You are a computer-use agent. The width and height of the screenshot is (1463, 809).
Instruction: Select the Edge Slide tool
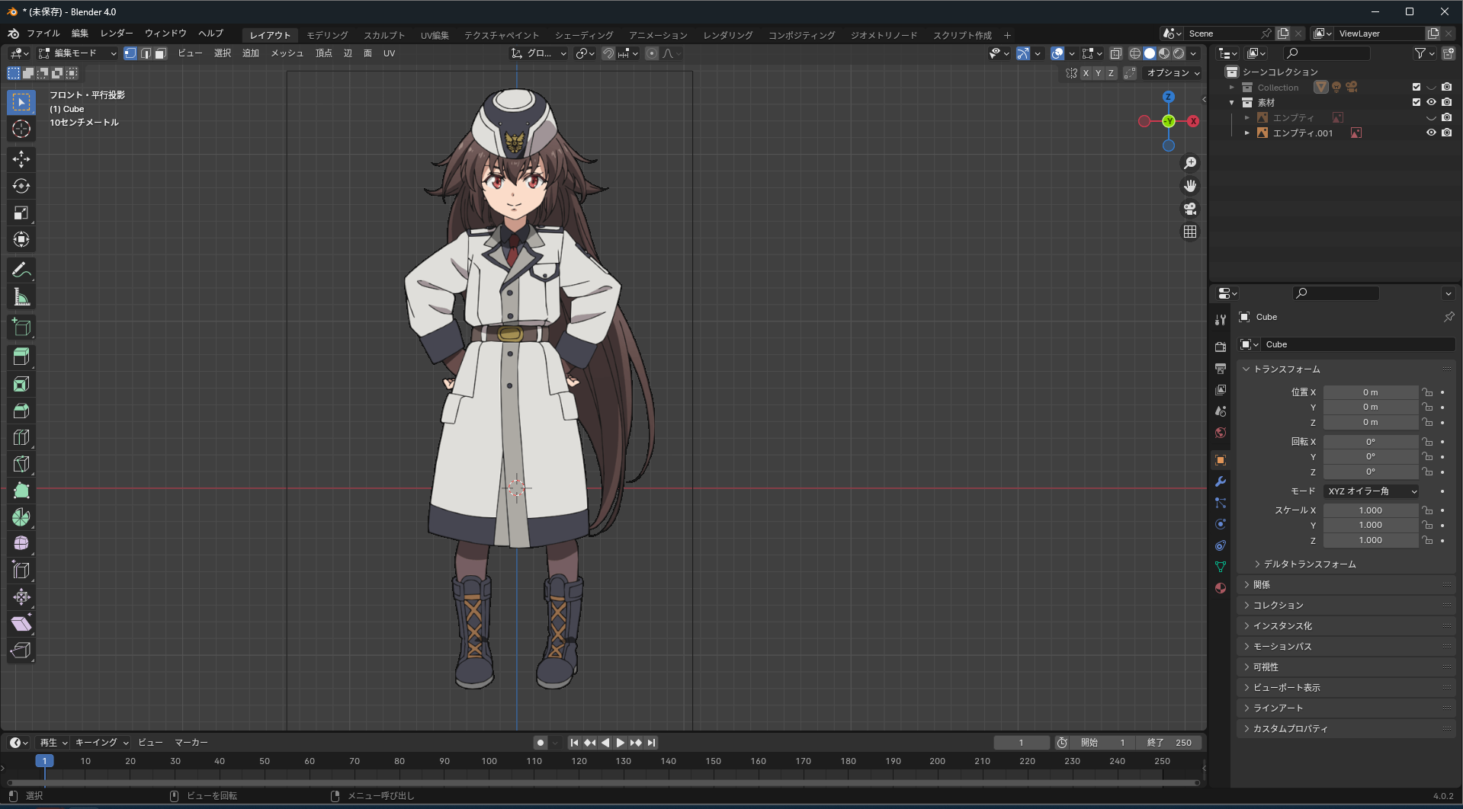tap(21, 571)
